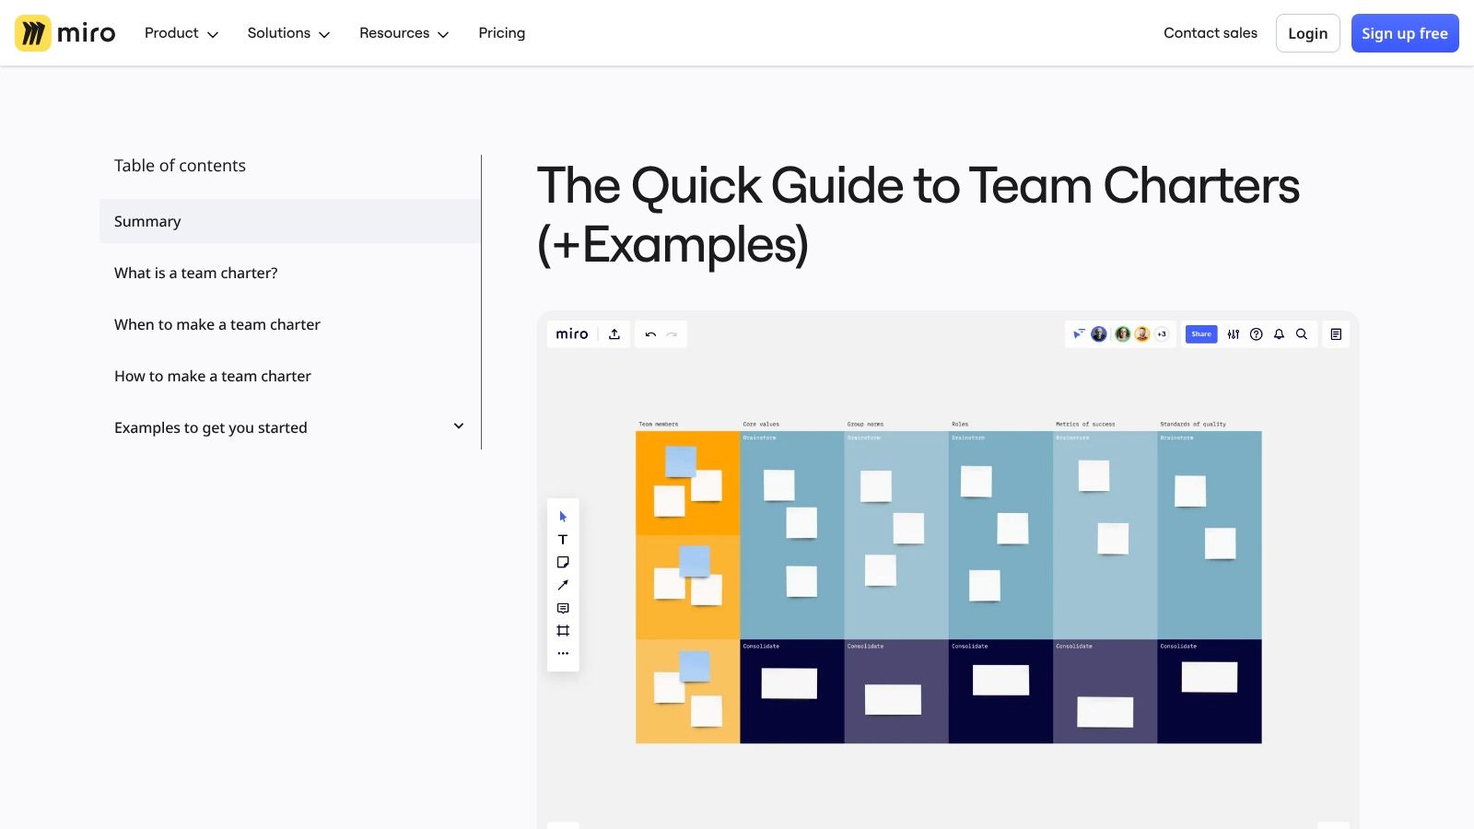Expand the Product dropdown menu
Screen dimensions: 1474x829
(181, 33)
